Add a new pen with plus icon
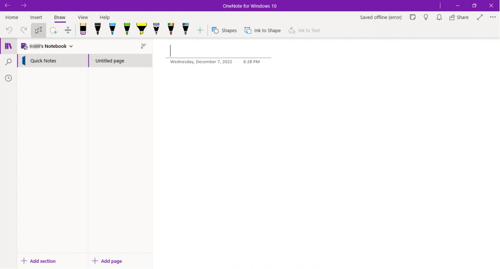 click(x=200, y=30)
